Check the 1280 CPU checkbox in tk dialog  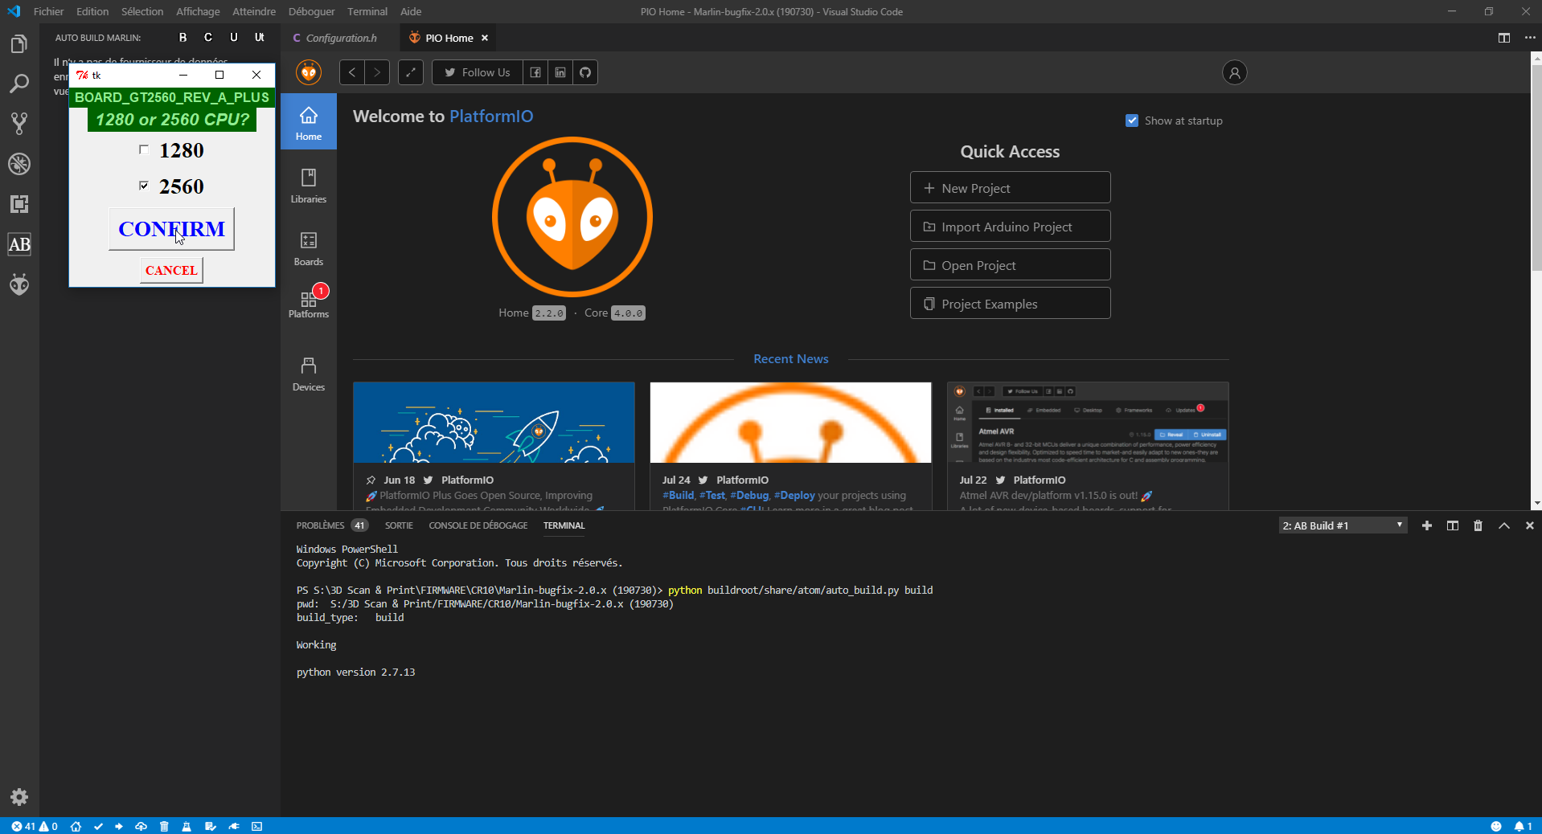pyautogui.click(x=144, y=149)
